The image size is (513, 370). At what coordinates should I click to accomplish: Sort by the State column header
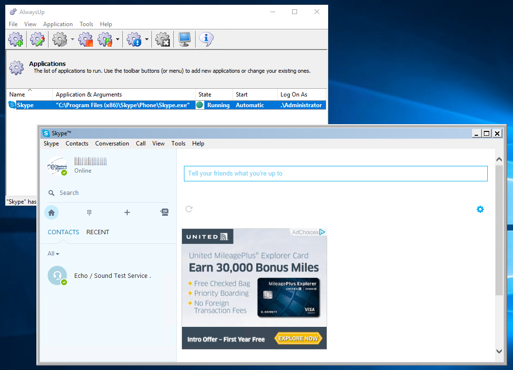coord(214,95)
